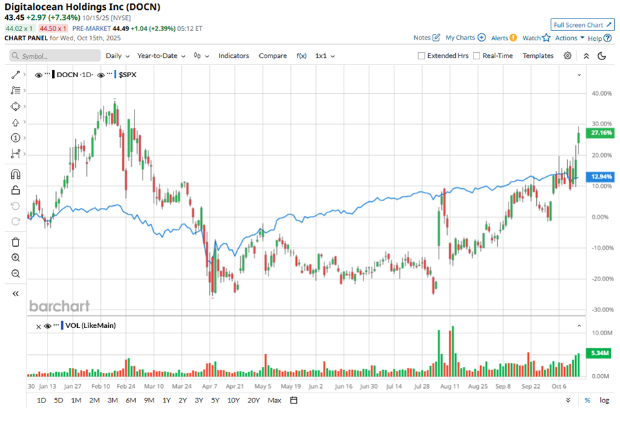Switch to dark mode moon icon

(x=602, y=56)
